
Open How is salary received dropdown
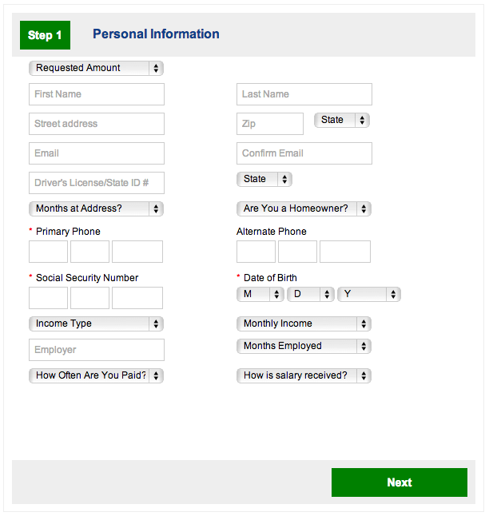[x=304, y=375]
